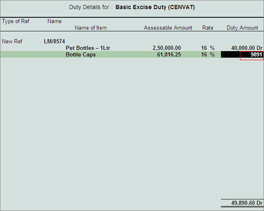Click the Name of Item column header
264x211 pixels.
[x=91, y=28]
